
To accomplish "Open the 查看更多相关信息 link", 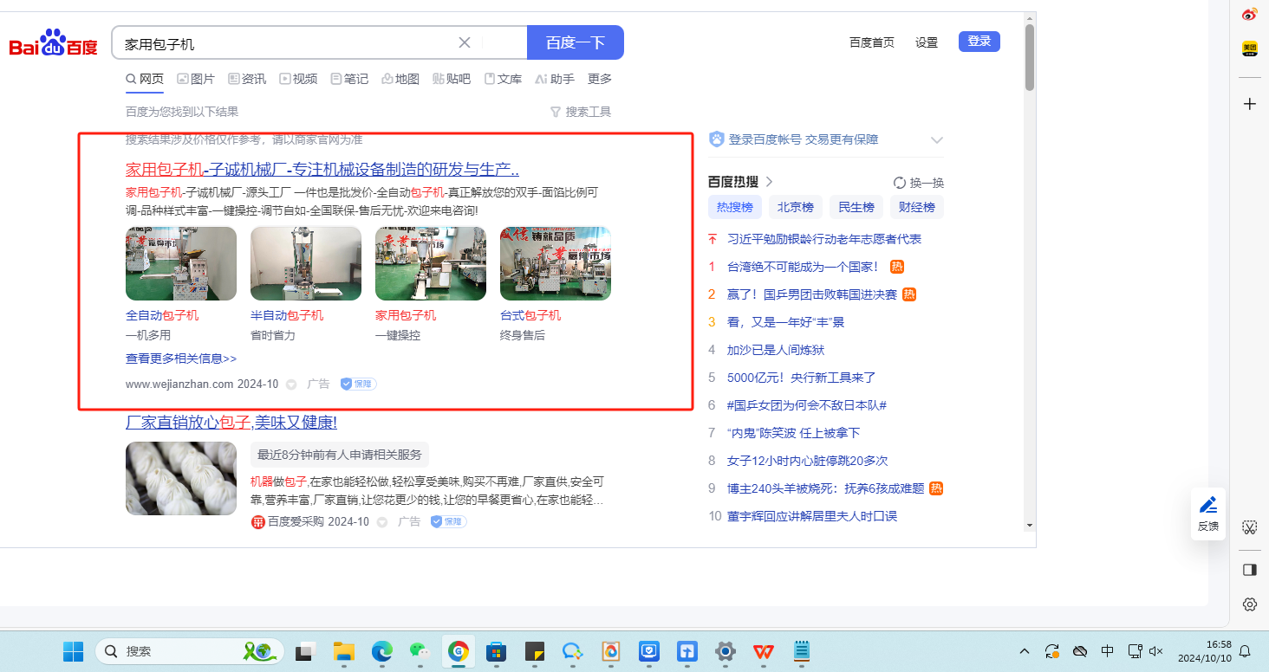I will click(x=181, y=359).
